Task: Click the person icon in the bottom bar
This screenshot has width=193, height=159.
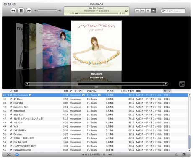Action: pyautogui.click(x=176, y=154)
